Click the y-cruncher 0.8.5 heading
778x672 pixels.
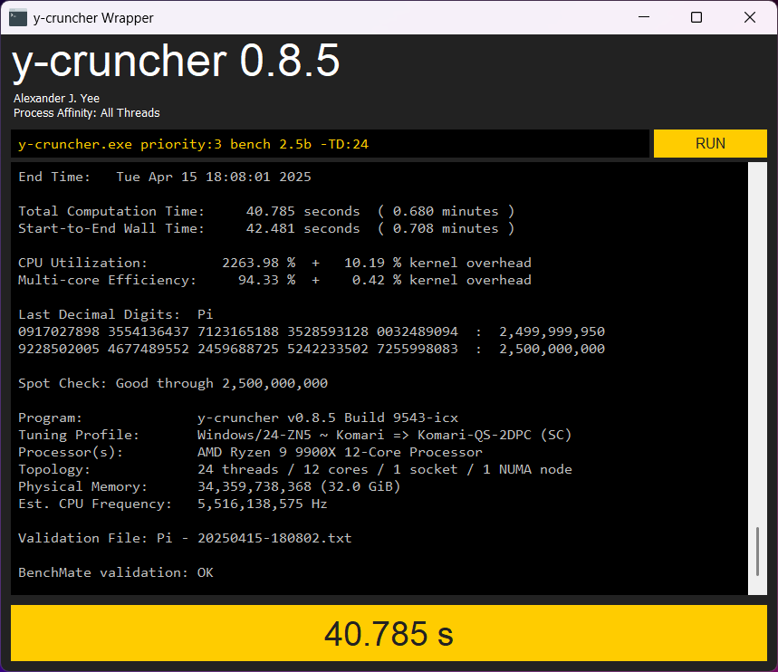pos(176,62)
